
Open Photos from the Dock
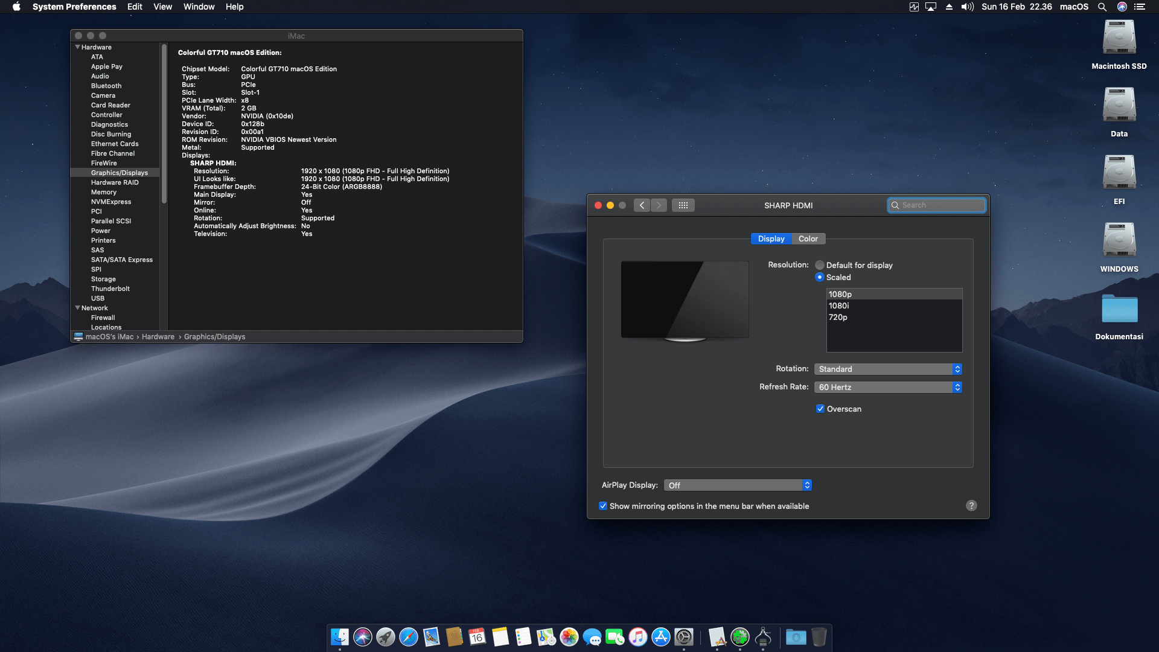[x=569, y=637]
